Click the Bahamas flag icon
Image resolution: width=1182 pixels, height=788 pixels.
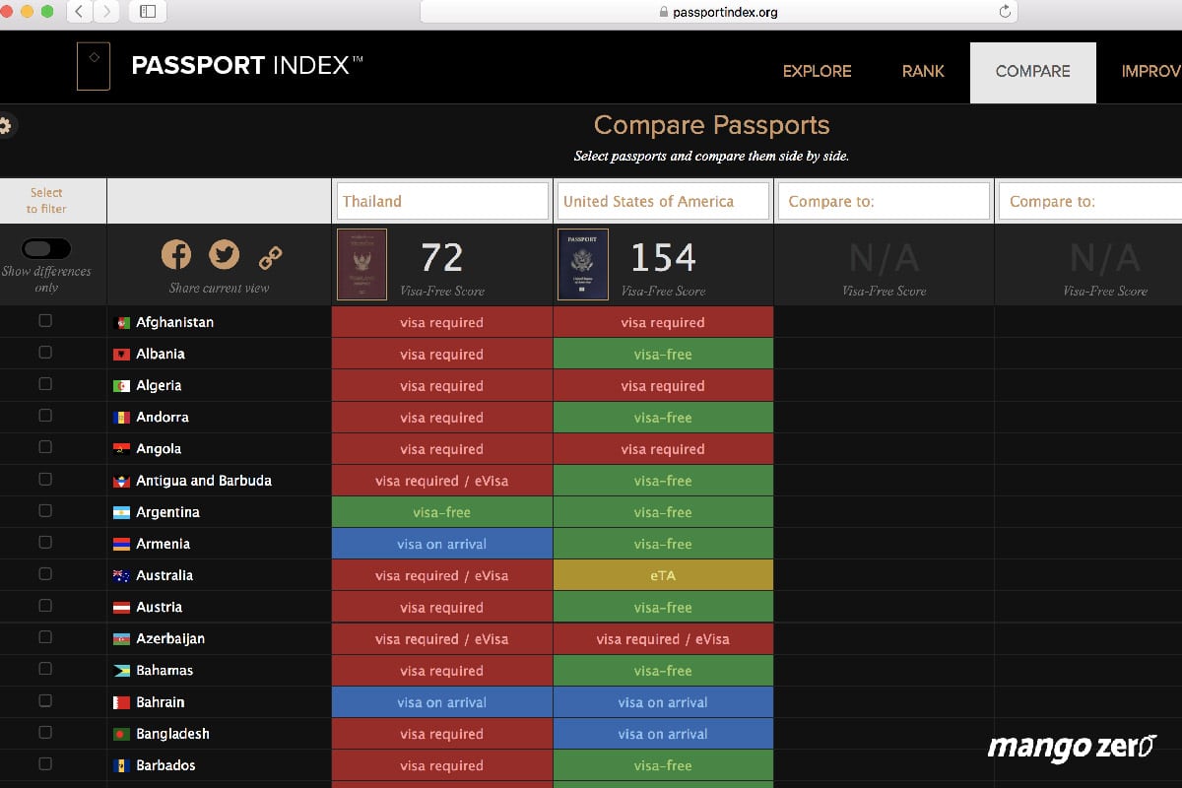(x=123, y=670)
